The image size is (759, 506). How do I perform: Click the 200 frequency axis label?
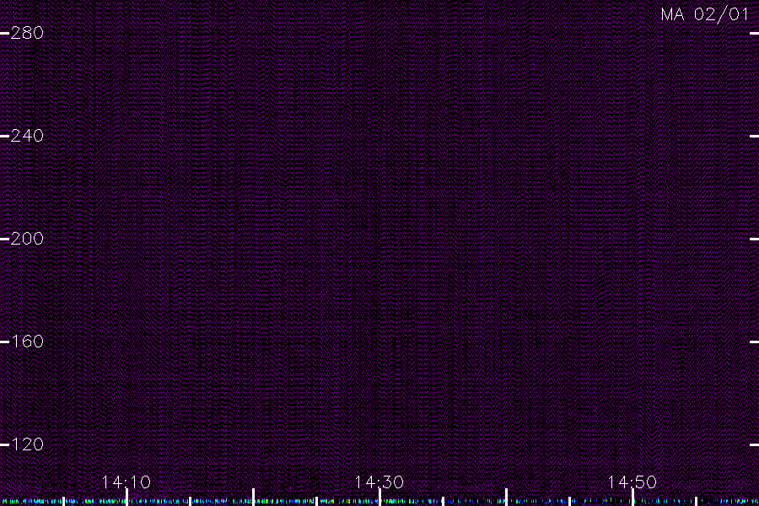(27, 238)
